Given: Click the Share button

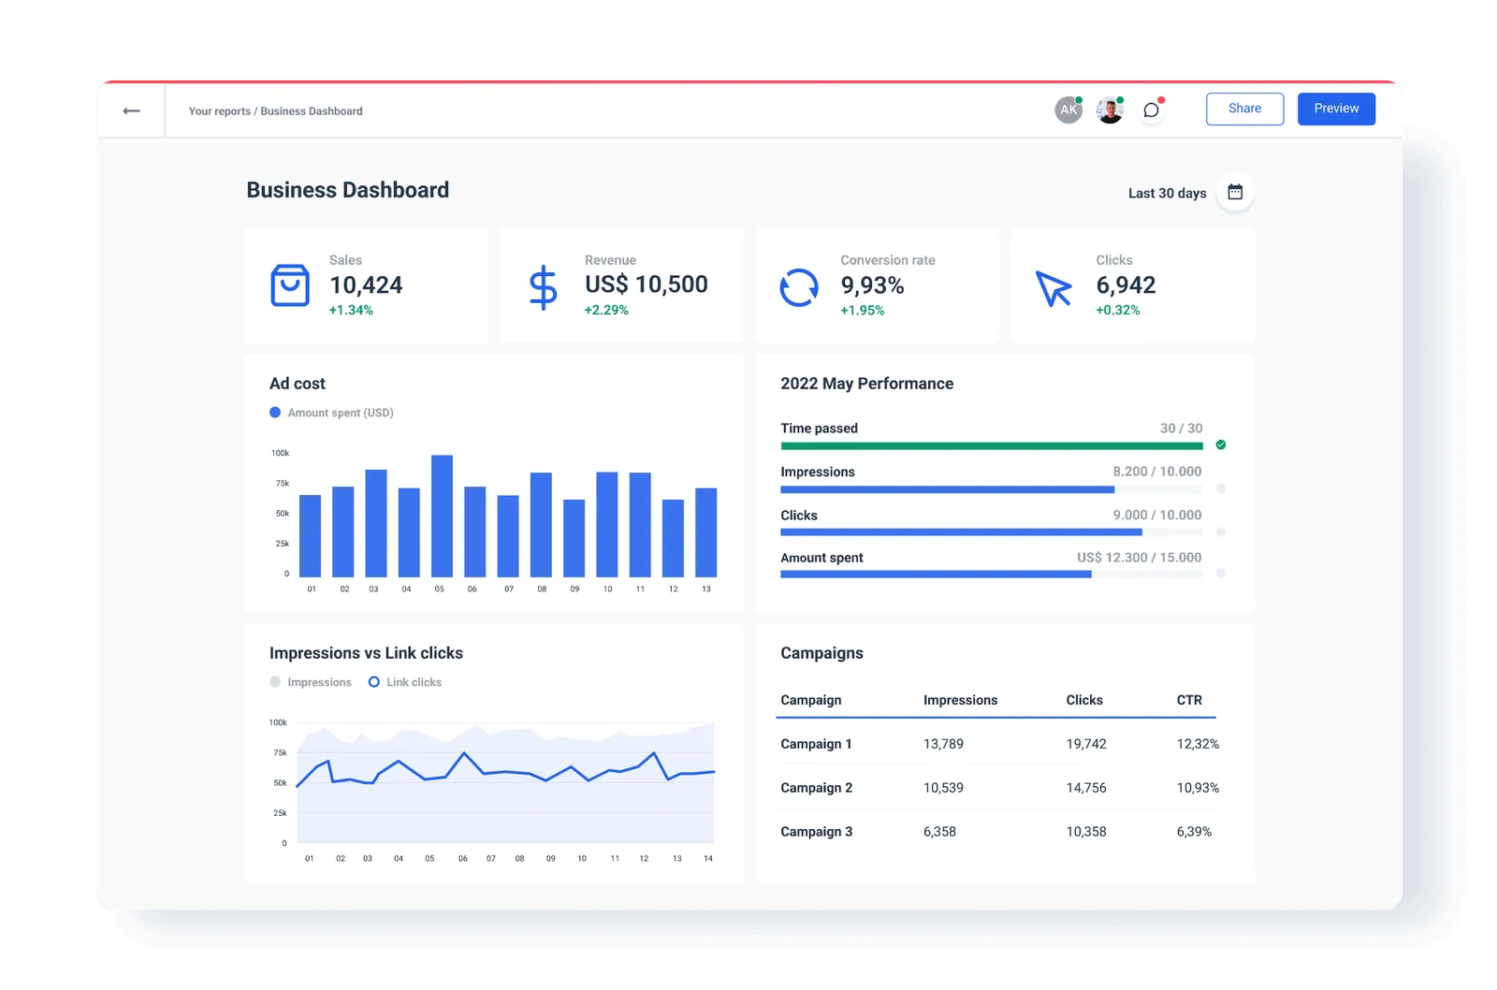Looking at the screenshot, I should click(1244, 109).
